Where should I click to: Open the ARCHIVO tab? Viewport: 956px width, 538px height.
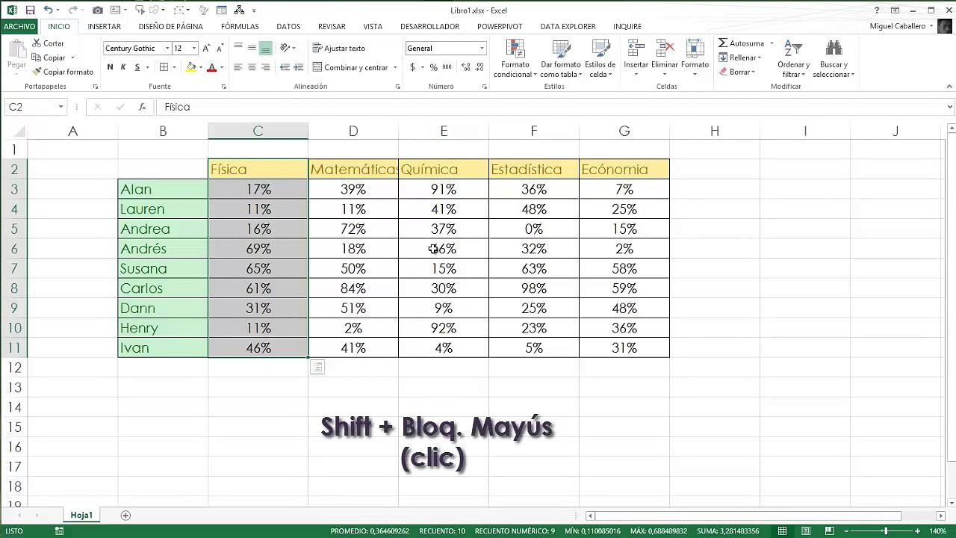pos(19,26)
